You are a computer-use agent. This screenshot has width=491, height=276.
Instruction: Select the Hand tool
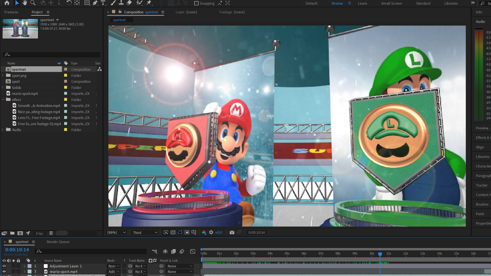pos(25,3)
